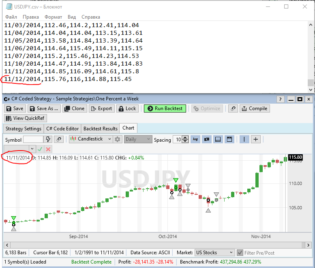The height and width of the screenshot is (268, 315).
Task: Click the green checkmark icon
Action: [x=40, y=149]
